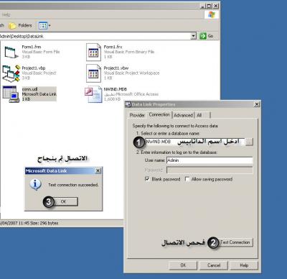Switch to the Provider tab

click(137, 115)
